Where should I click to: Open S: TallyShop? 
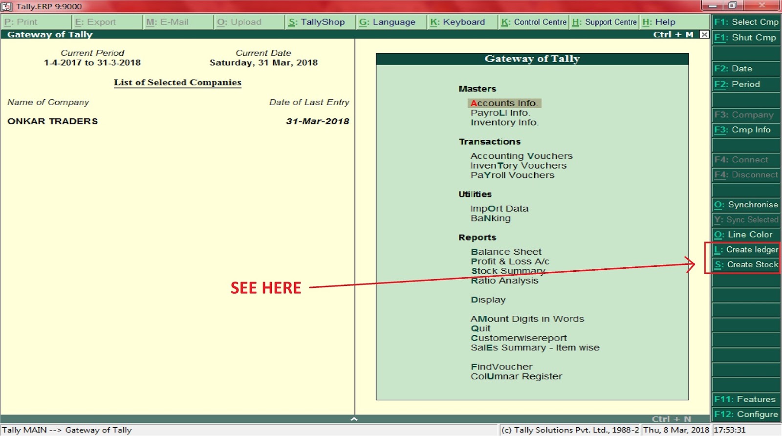[320, 22]
